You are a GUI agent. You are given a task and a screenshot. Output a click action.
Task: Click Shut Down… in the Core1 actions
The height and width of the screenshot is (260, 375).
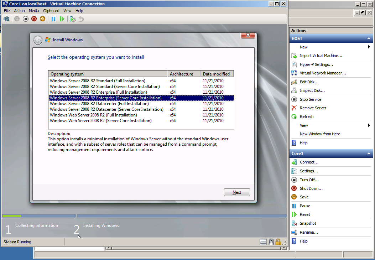(311, 188)
